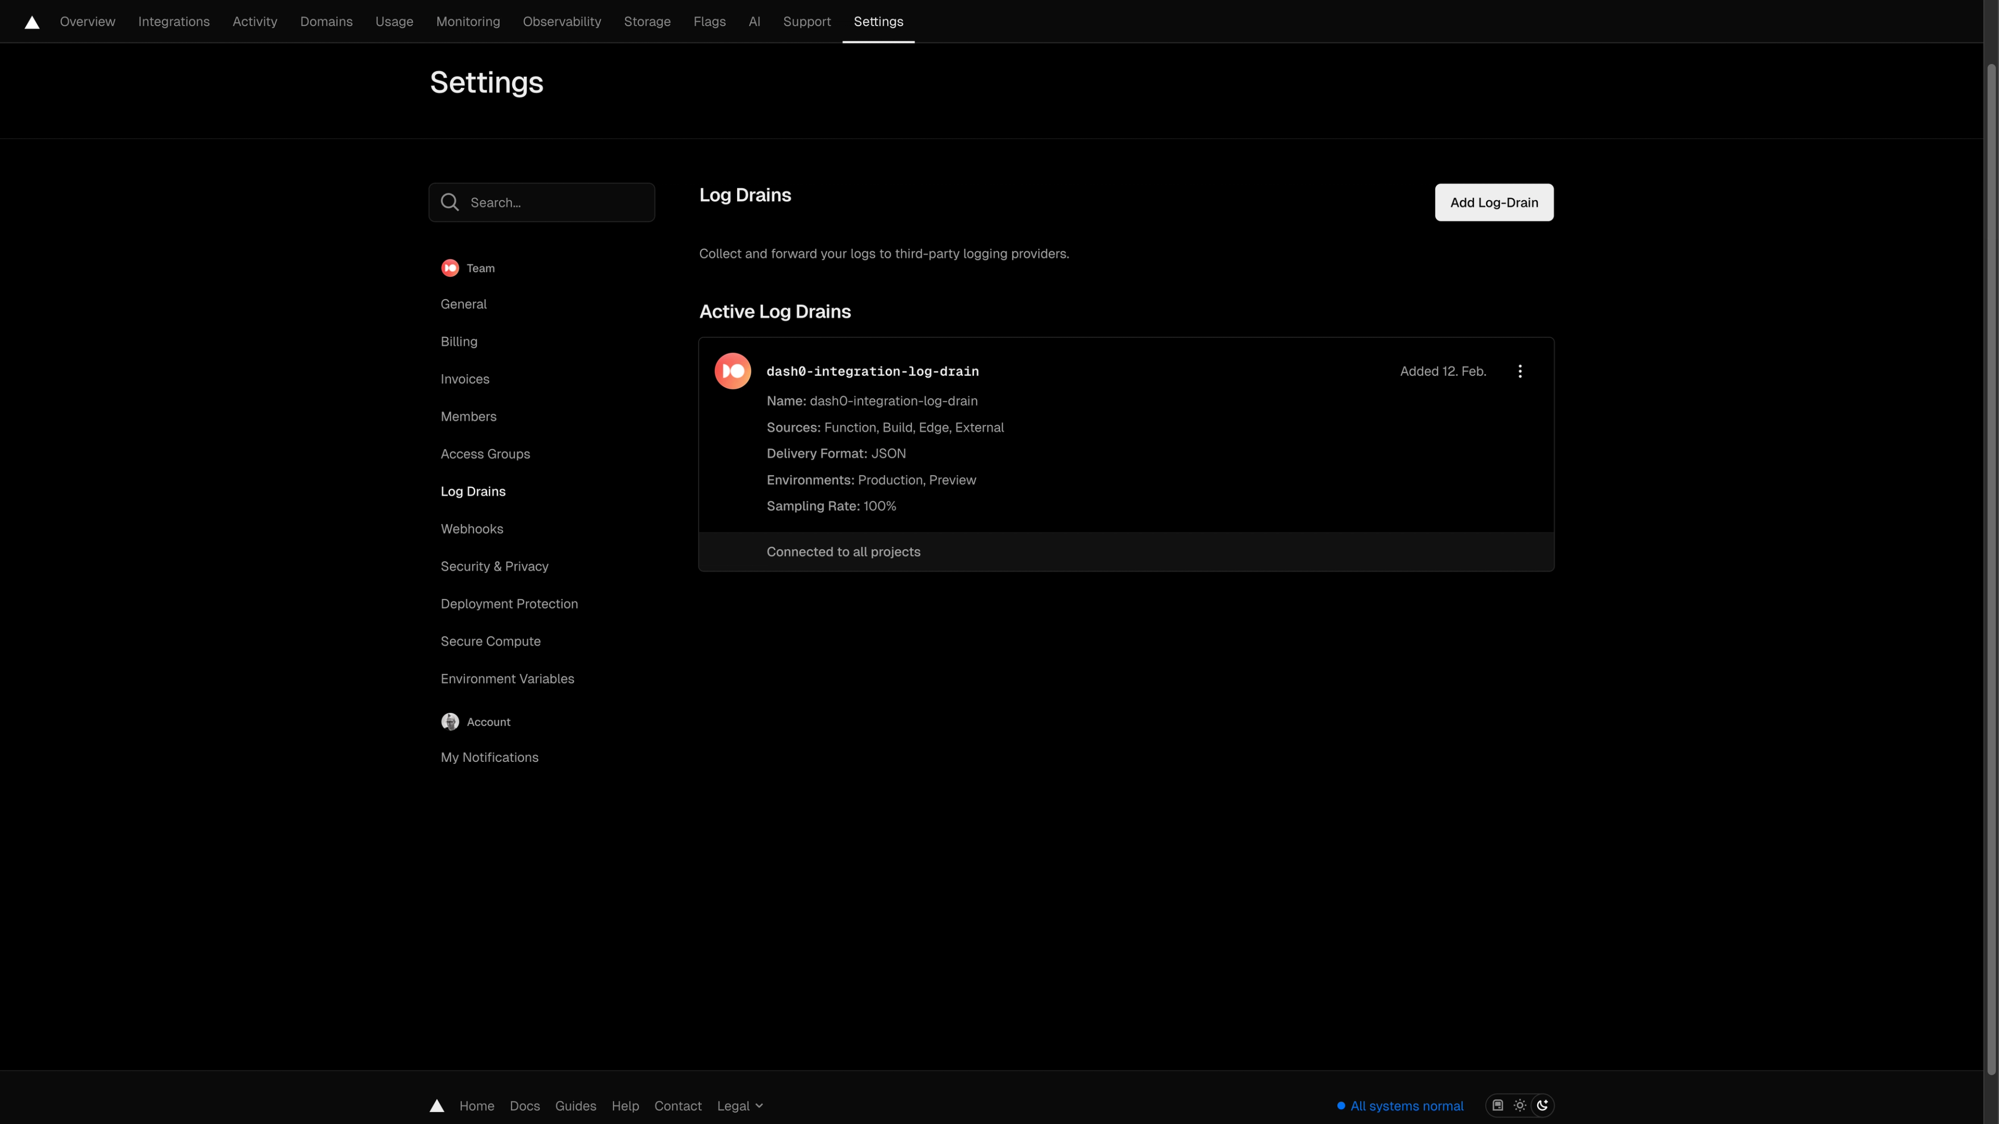Click the Dash0 log drain integration icon
Screen dimensions: 1999x1124
point(732,371)
